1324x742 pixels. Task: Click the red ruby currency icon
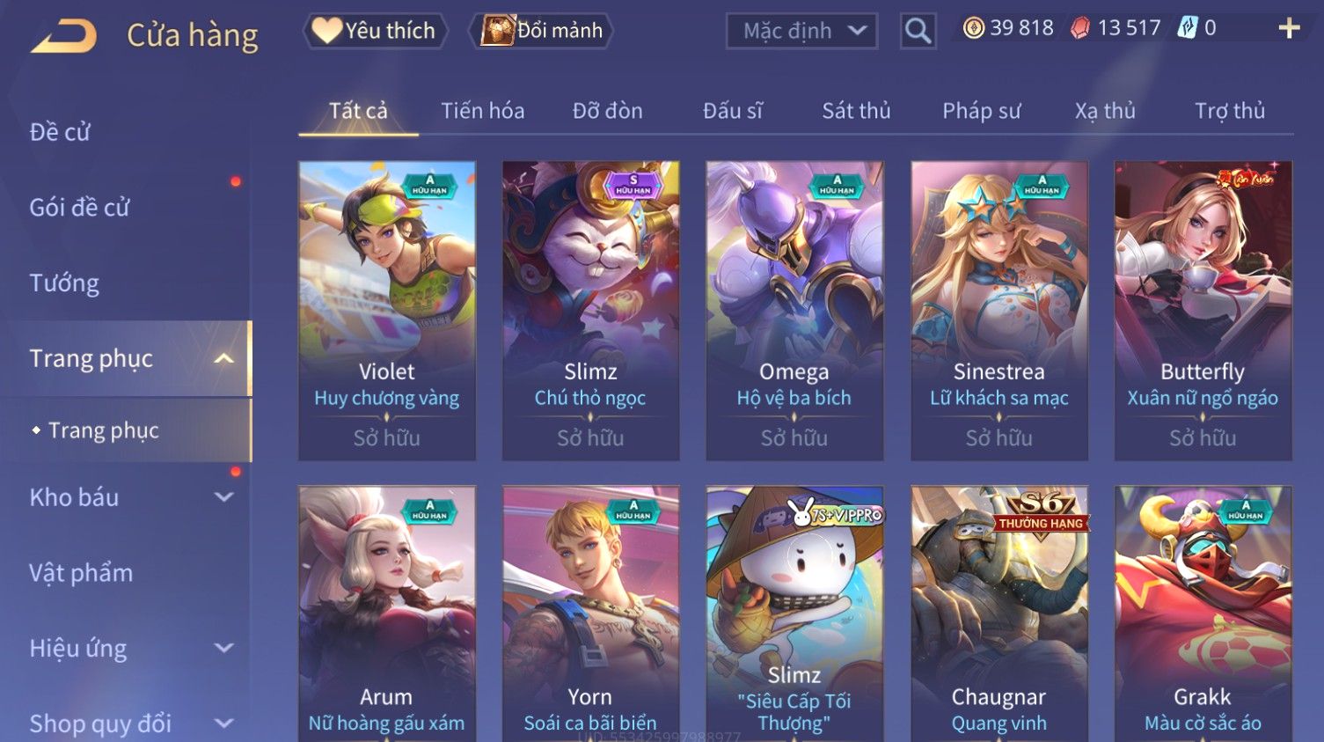pos(1079,28)
